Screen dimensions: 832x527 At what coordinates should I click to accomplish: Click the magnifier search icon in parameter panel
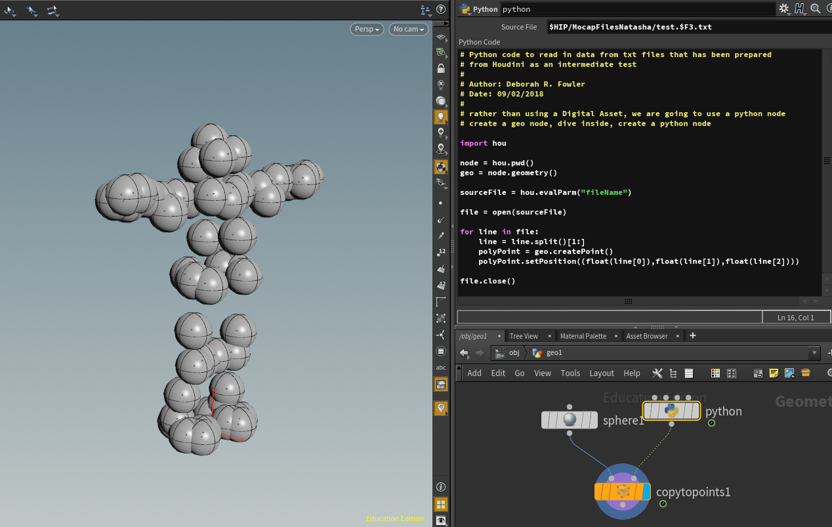(815, 9)
